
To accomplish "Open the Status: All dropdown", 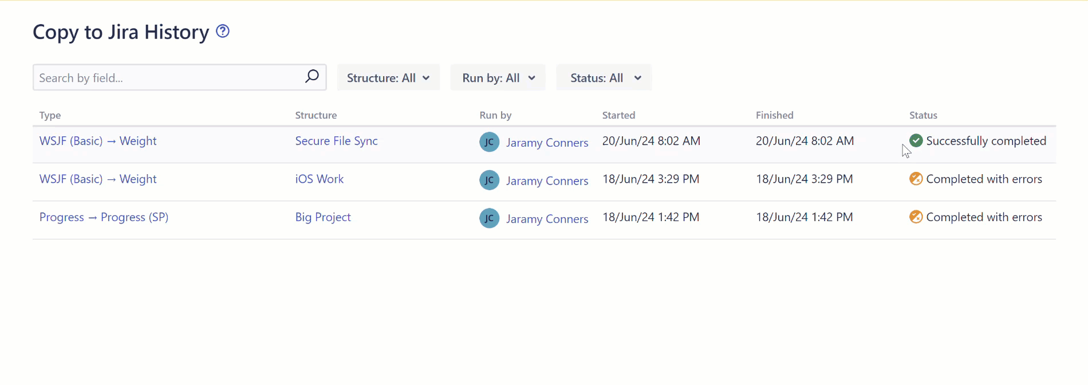I will (x=604, y=78).
